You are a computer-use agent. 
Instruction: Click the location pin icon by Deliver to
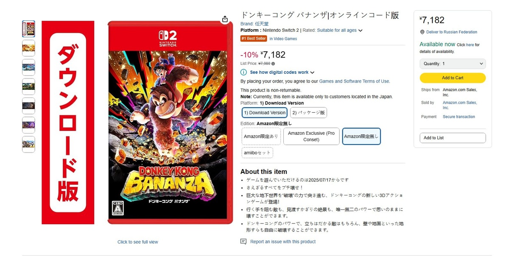[422, 32]
